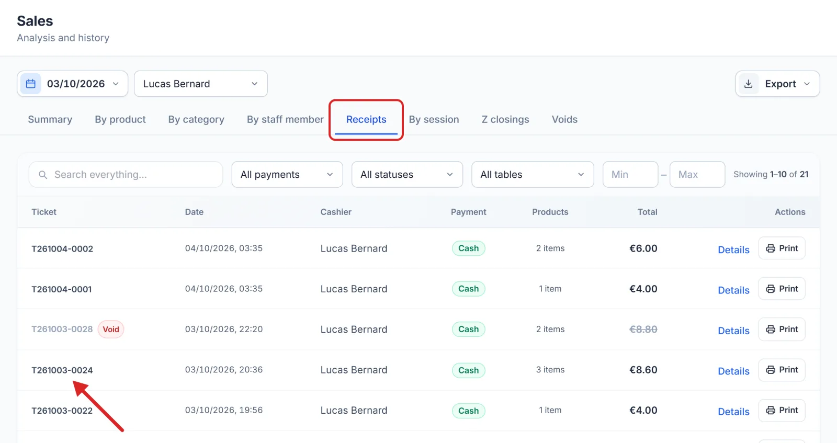Open the By session tab

434,119
